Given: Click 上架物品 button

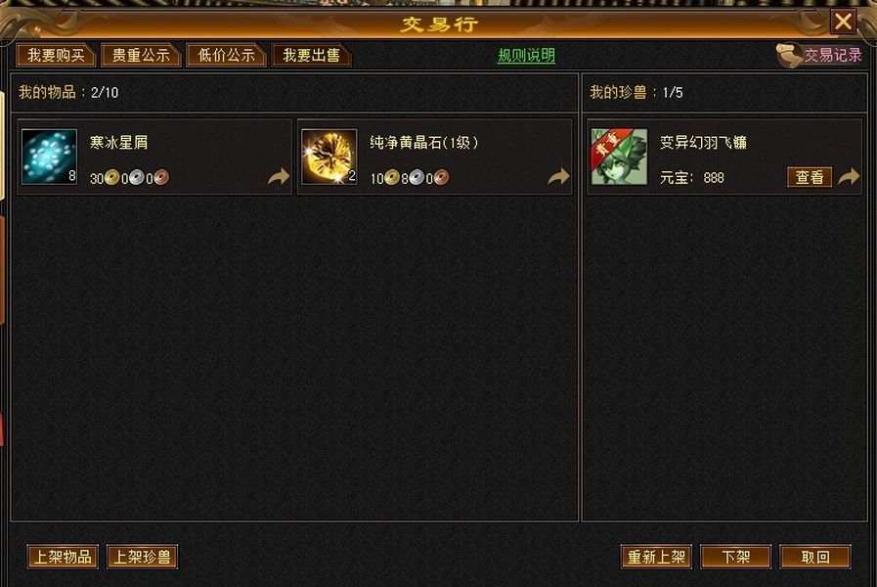Looking at the screenshot, I should [63, 557].
